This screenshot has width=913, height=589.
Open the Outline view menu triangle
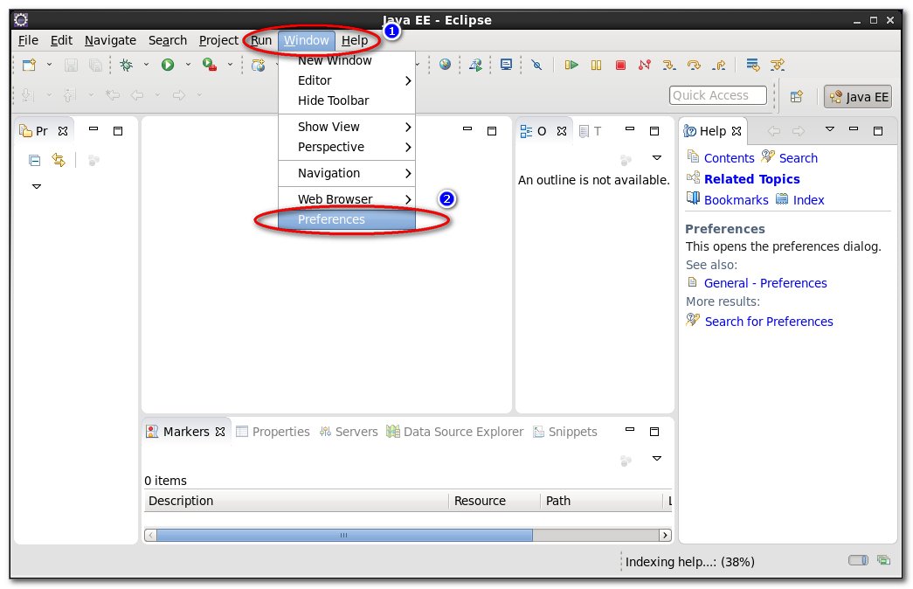click(x=657, y=158)
